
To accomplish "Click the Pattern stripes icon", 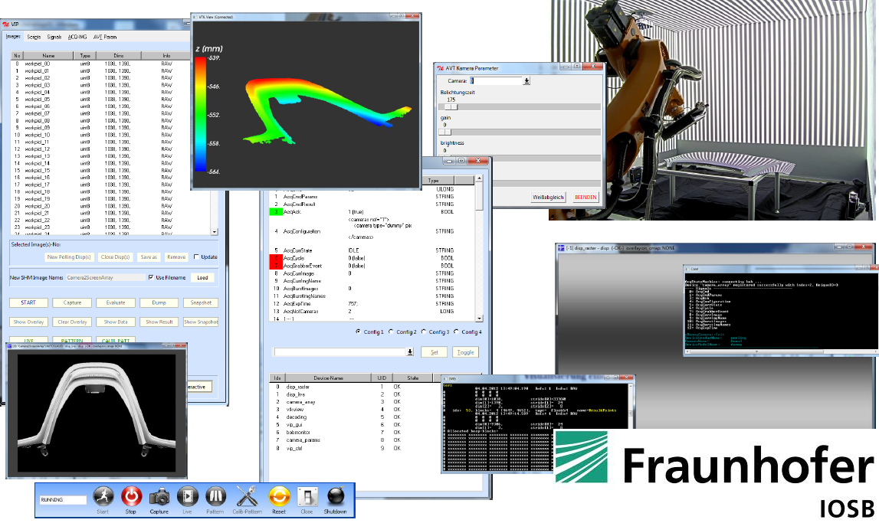I will (215, 496).
